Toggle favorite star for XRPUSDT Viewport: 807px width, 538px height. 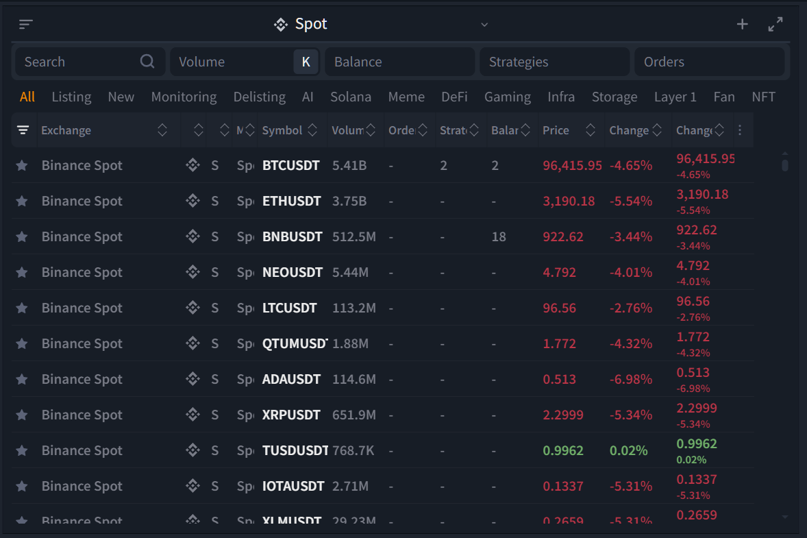(x=22, y=415)
